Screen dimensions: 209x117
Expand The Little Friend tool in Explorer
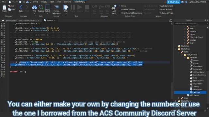tap(185, 37)
